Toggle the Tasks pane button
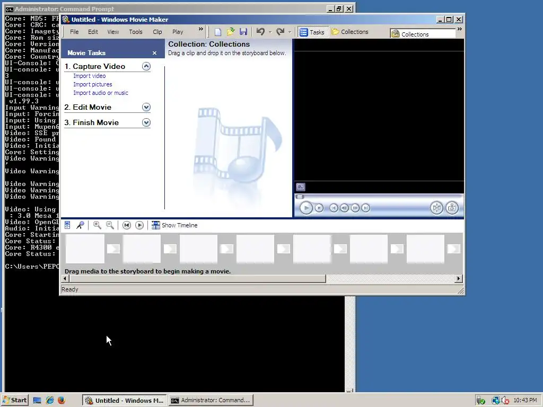543x407 pixels. pos(312,32)
